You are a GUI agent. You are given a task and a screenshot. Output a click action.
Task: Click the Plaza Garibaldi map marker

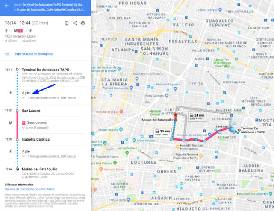pos(167,96)
